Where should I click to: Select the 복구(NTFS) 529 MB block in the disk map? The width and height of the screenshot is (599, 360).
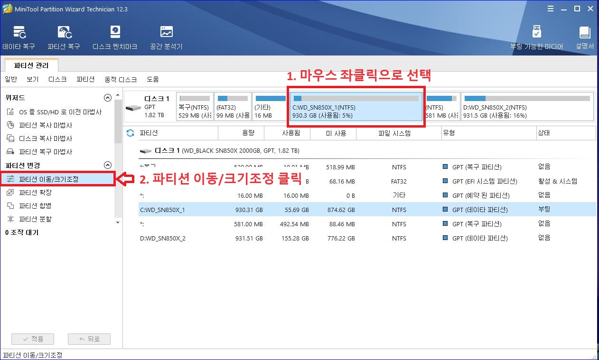[x=195, y=106]
